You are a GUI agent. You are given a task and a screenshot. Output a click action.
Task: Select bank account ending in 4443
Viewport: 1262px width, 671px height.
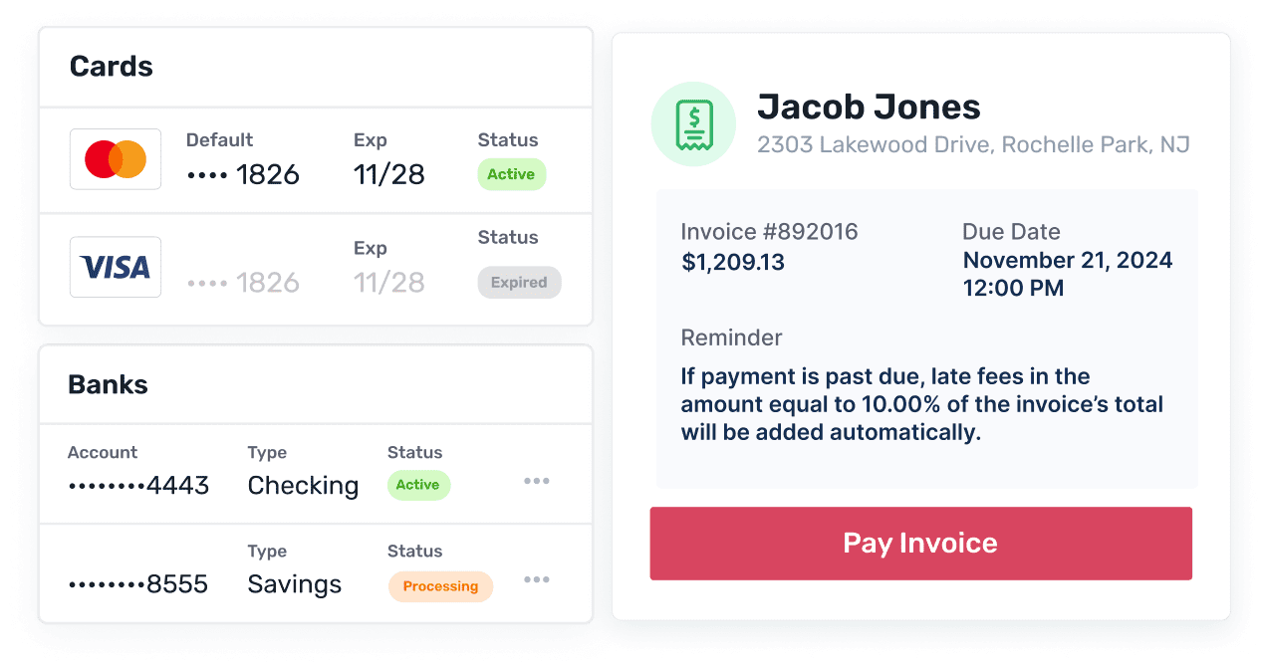click(138, 486)
